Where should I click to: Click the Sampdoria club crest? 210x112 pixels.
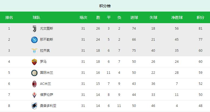(x=34, y=106)
